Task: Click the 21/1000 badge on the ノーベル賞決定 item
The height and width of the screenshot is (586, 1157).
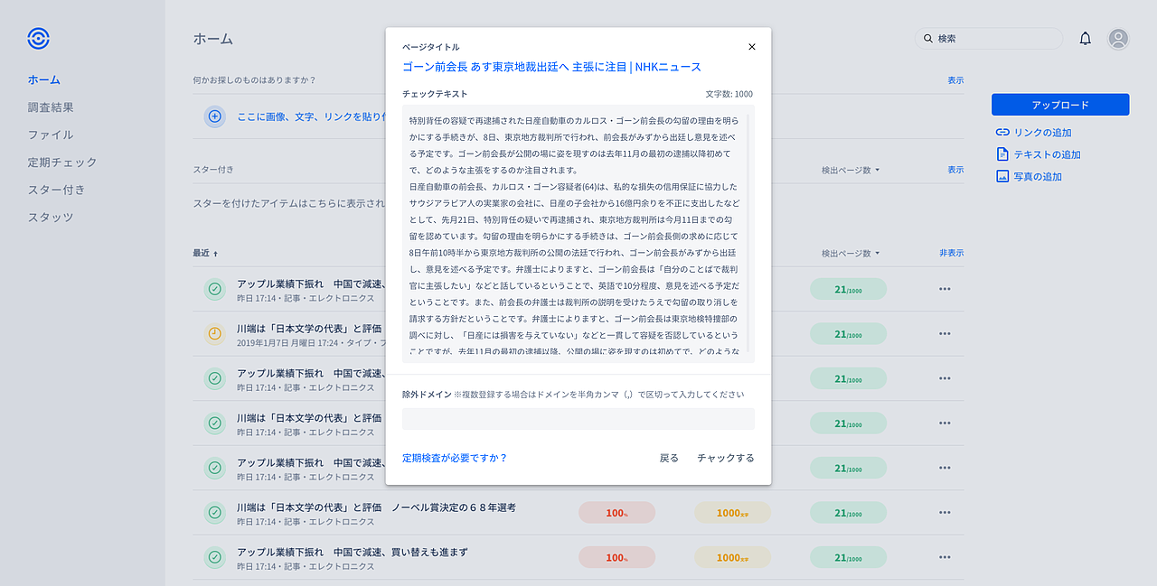Action: pos(848,513)
